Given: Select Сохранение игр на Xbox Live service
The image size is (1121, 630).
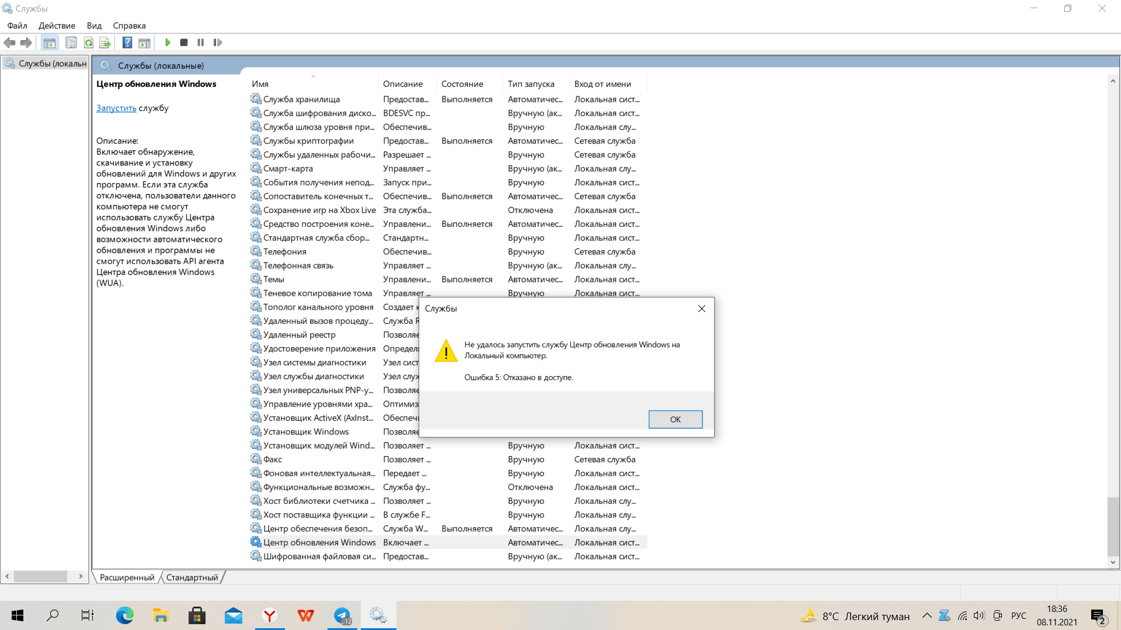Looking at the screenshot, I should 448,211.
